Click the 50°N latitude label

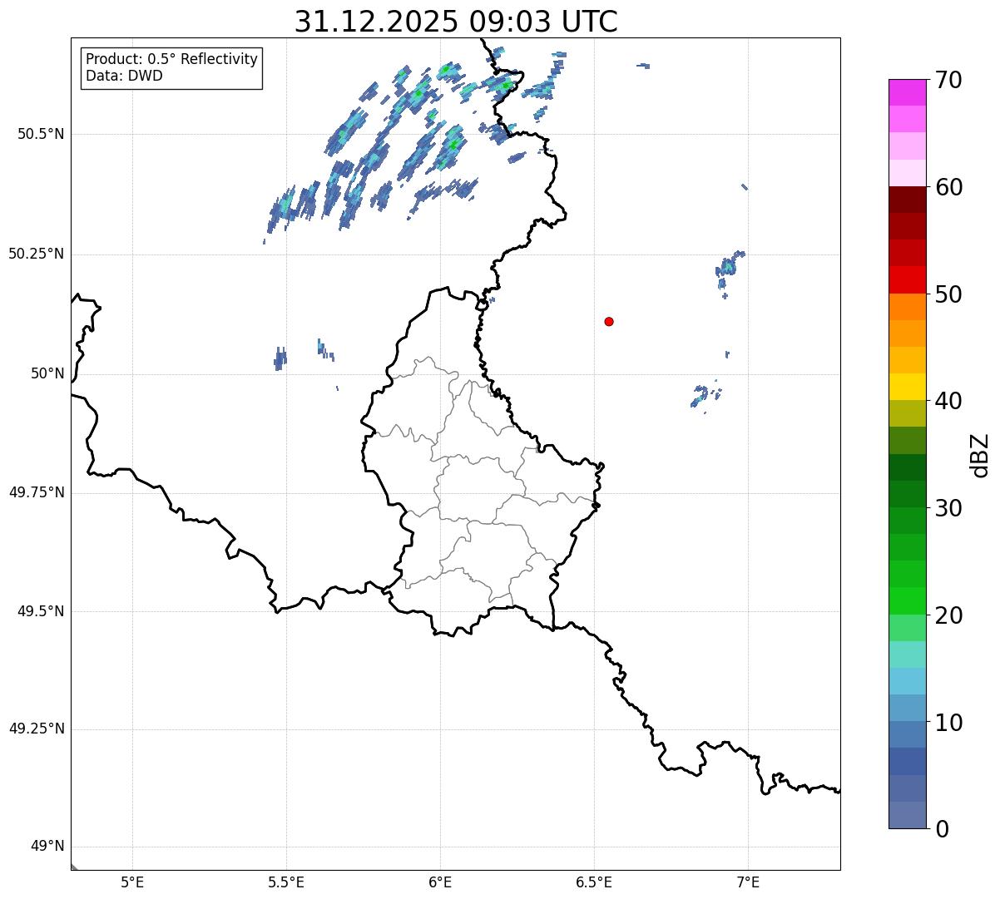47,373
